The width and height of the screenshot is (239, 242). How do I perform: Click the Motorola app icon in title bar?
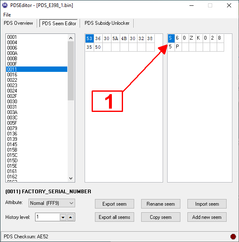(5, 5)
